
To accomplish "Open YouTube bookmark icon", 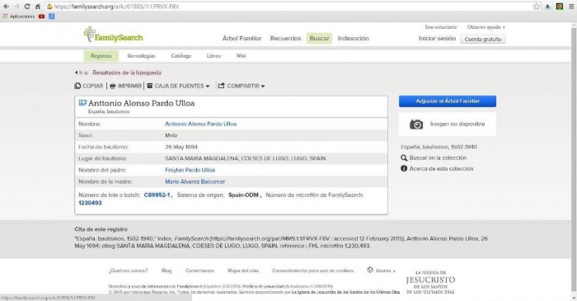I will click(x=41, y=16).
